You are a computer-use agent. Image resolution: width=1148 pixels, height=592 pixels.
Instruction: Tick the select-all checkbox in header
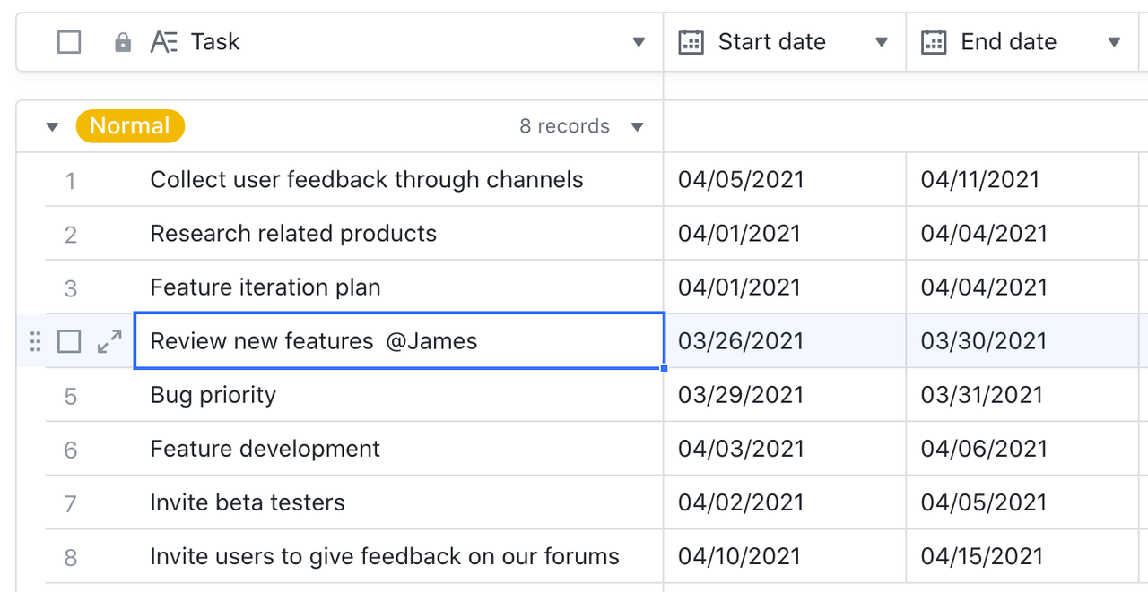pos(69,42)
